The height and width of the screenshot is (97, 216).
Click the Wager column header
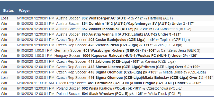pos(24,10)
